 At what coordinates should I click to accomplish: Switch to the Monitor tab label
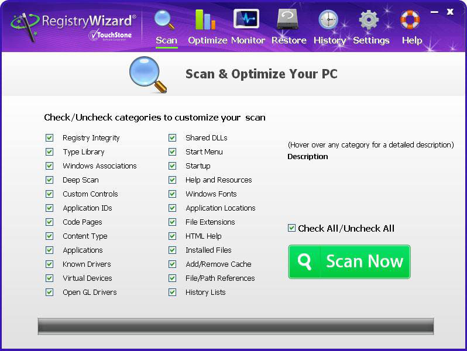click(248, 40)
